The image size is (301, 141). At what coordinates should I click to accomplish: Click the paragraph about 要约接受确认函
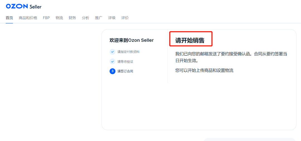tap(231, 57)
